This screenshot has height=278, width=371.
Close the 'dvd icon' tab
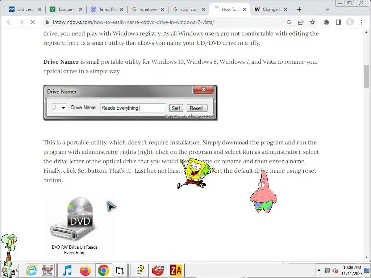click(204, 9)
